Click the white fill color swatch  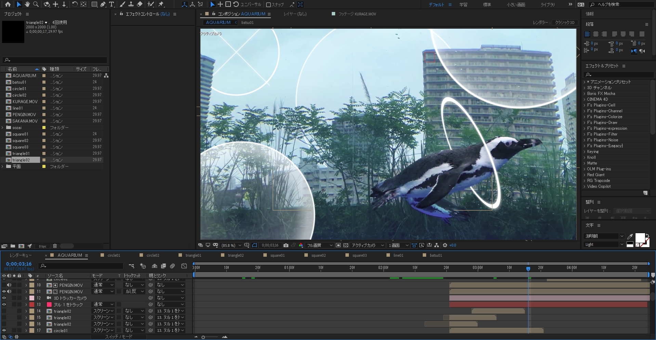[640, 238]
